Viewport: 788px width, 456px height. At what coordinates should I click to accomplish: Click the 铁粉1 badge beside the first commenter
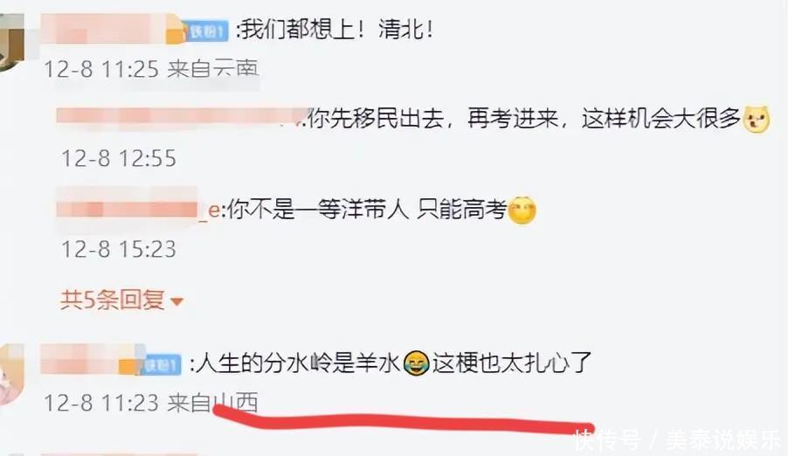click(206, 31)
